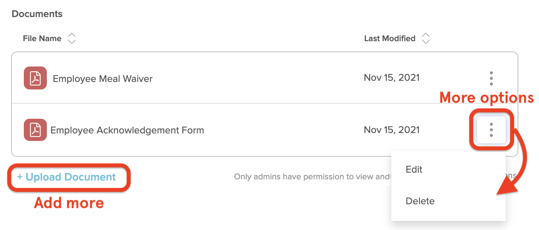Click the Documents section heading
The width and height of the screenshot is (539, 230).
[x=37, y=14]
